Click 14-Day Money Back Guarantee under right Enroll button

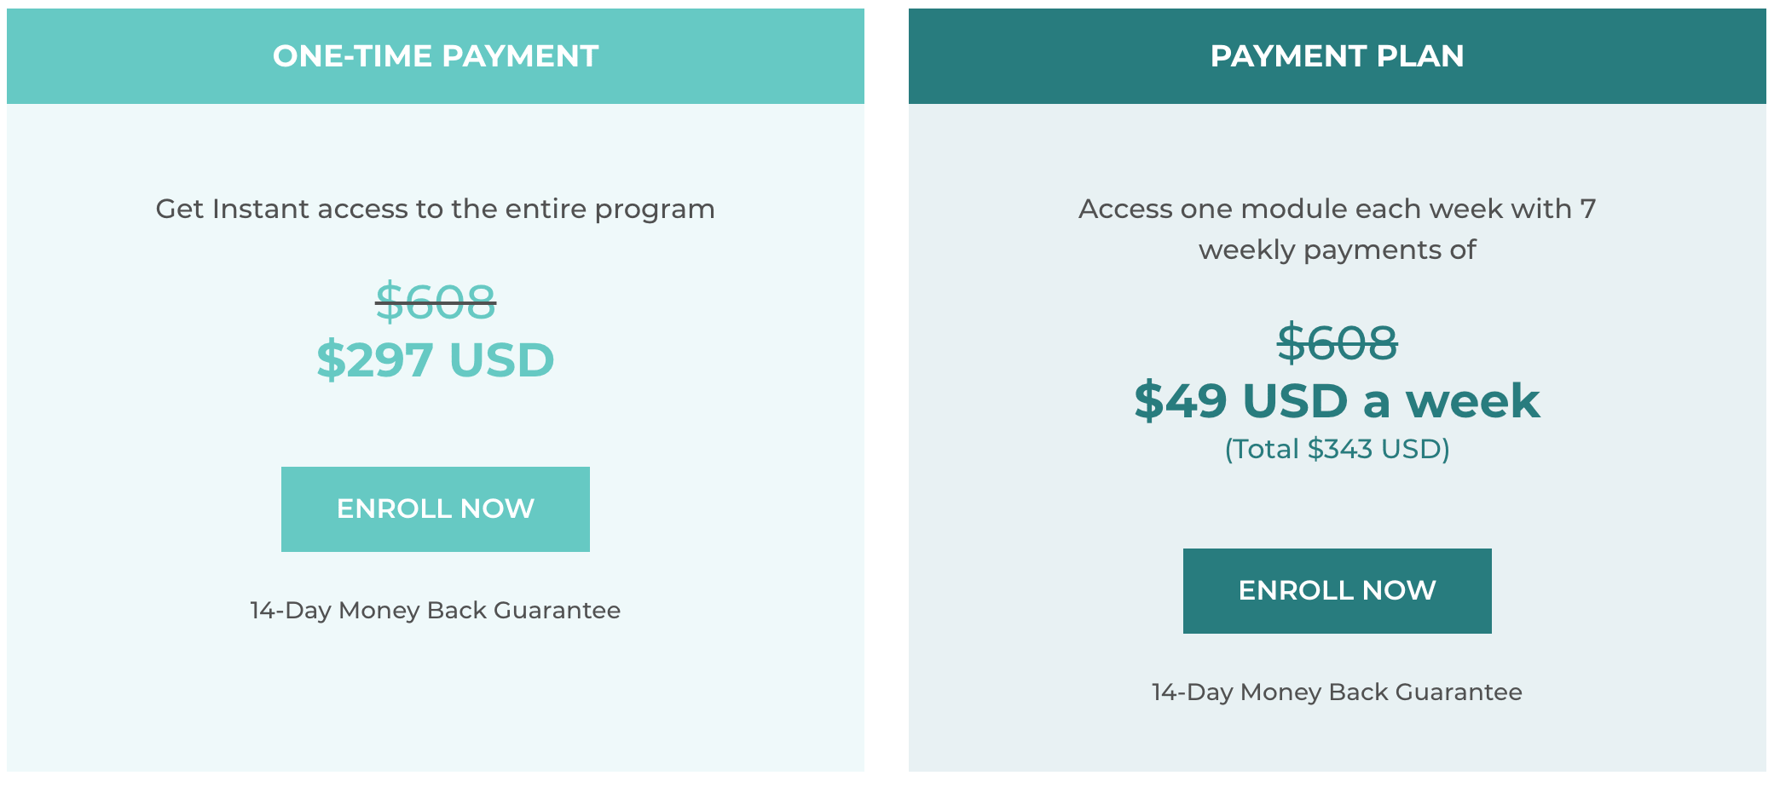(x=1335, y=692)
